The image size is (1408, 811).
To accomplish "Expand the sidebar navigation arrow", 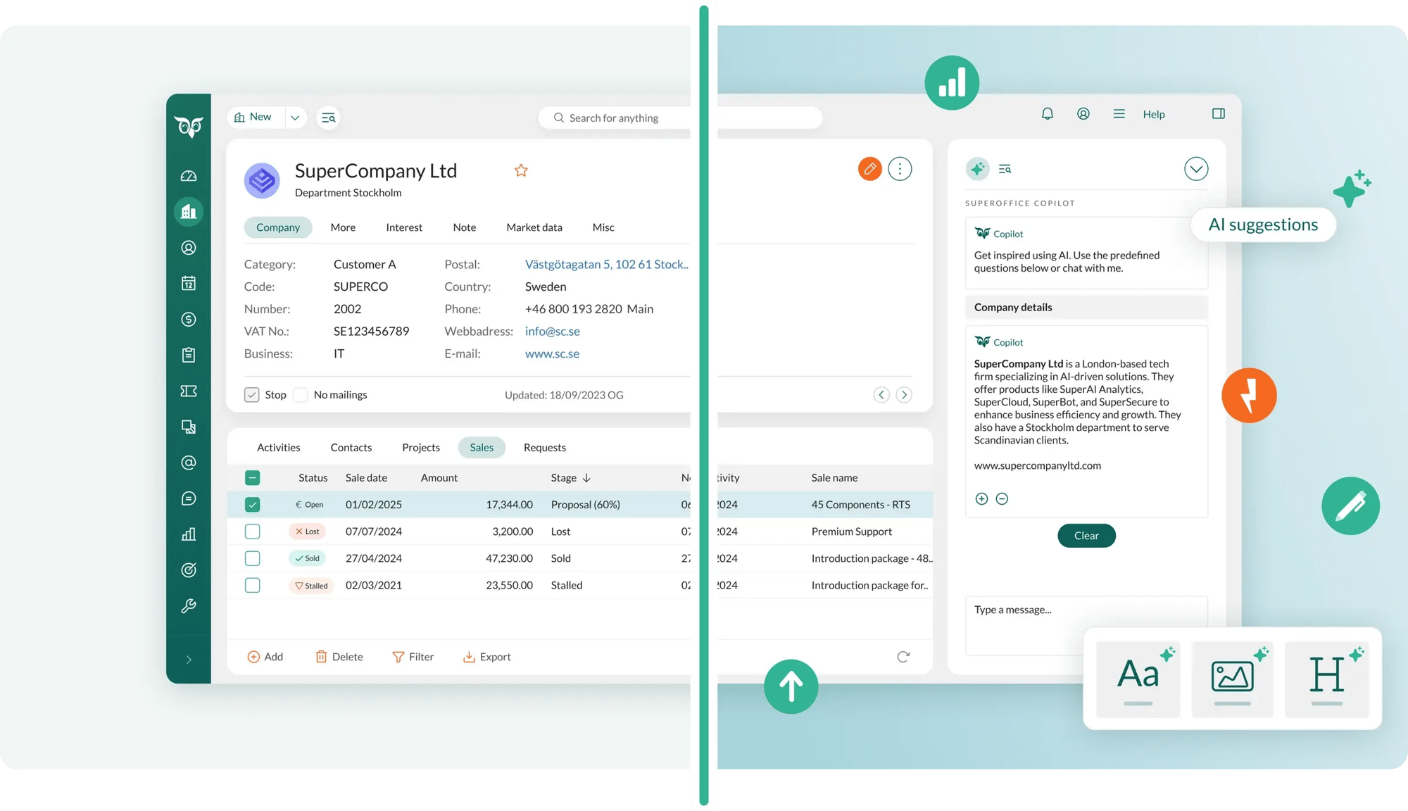I will pyautogui.click(x=189, y=660).
